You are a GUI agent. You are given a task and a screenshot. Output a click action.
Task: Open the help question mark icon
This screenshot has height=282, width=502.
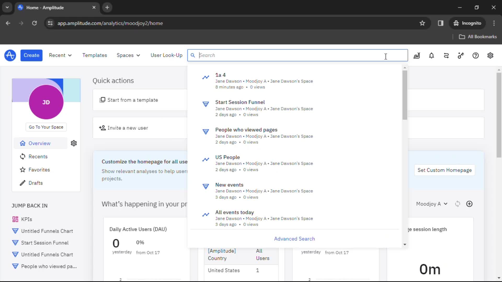(x=476, y=55)
